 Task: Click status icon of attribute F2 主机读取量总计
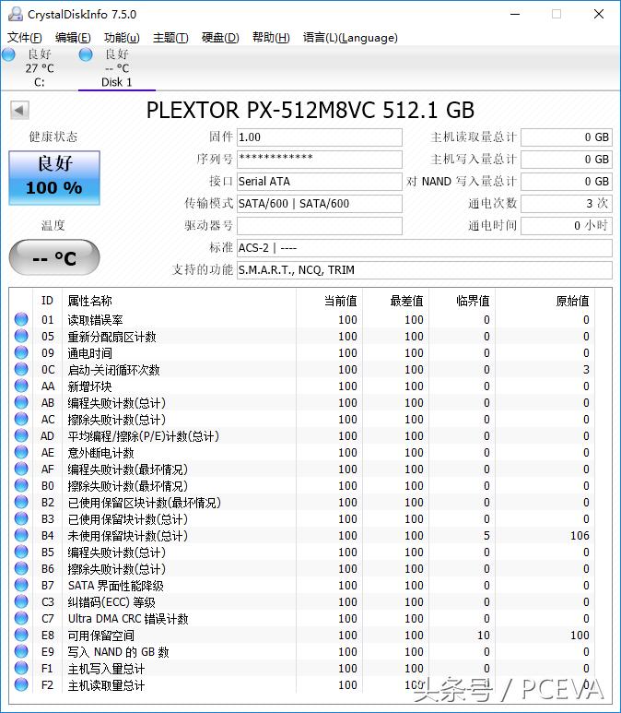coord(21,684)
